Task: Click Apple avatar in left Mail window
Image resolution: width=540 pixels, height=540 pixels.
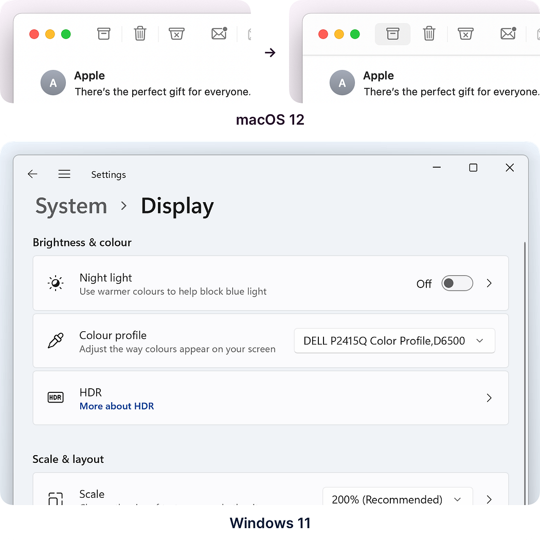Action: 53,83
